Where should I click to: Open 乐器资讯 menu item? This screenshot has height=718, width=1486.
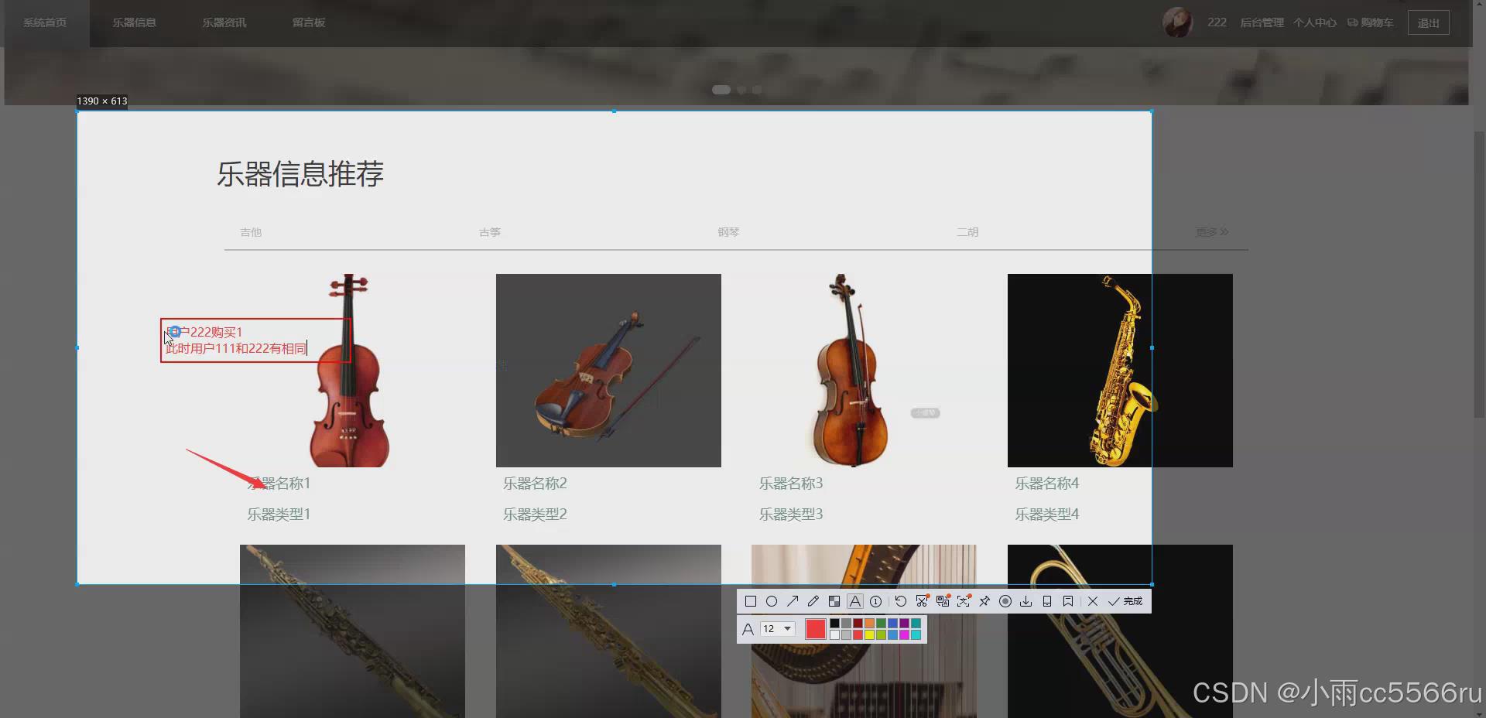pos(224,22)
